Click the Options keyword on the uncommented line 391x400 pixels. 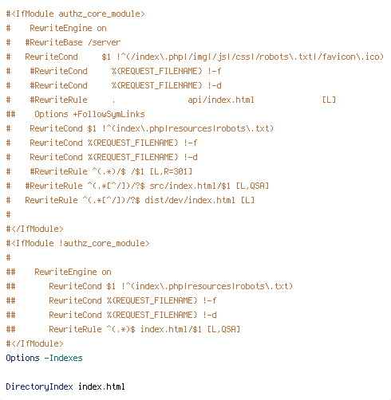pos(22,358)
